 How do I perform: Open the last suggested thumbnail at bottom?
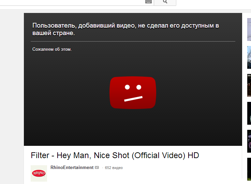tap(249, 169)
